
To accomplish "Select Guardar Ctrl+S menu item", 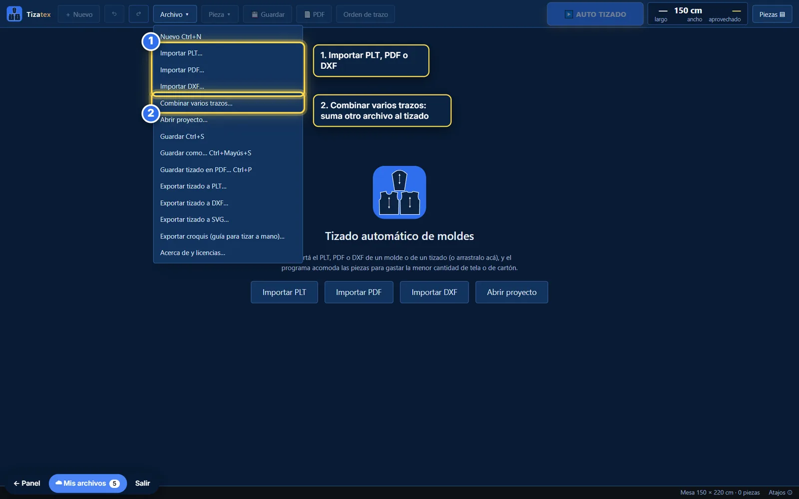I will tap(228, 136).
